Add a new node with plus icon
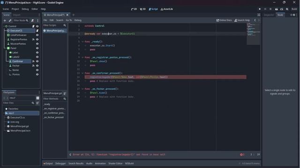 pos(5,21)
